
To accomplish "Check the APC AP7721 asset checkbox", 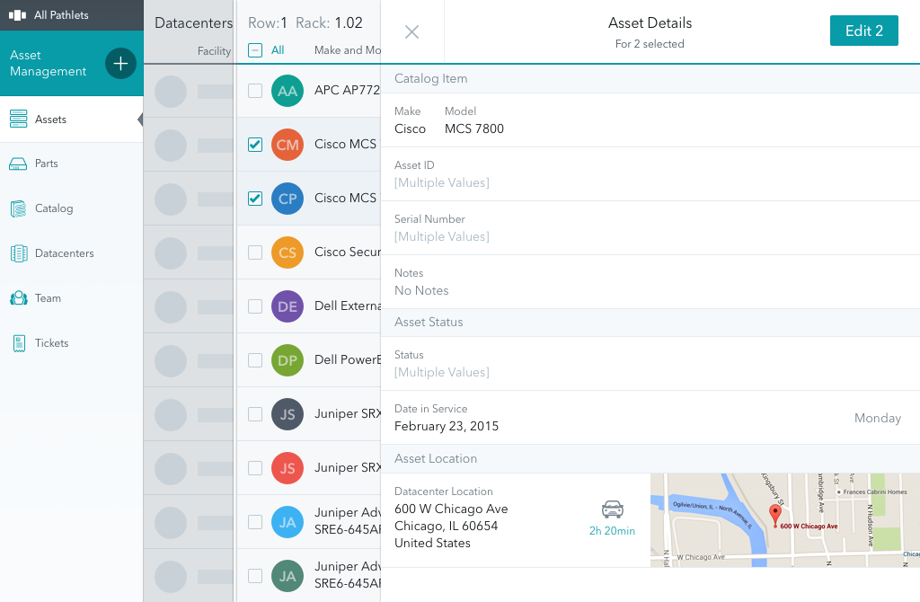I will [254, 91].
